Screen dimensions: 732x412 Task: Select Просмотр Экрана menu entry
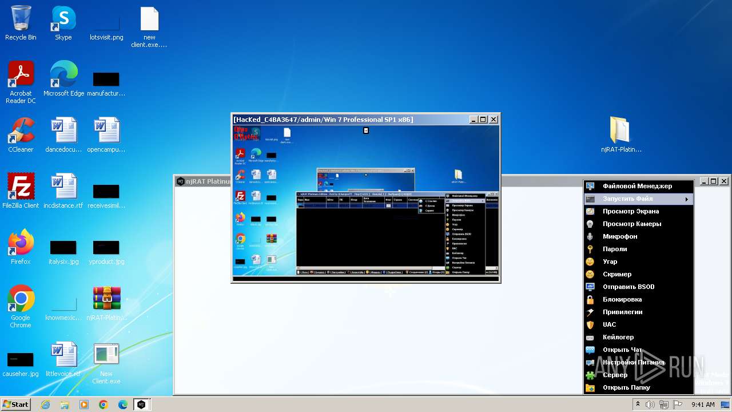(x=639, y=211)
